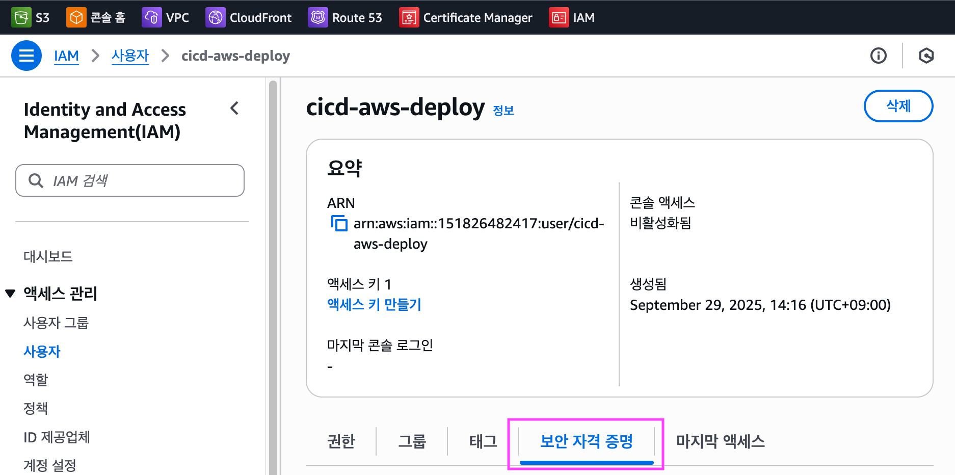
Task: Click inside the IAM 검색 search field
Action: (x=138, y=180)
